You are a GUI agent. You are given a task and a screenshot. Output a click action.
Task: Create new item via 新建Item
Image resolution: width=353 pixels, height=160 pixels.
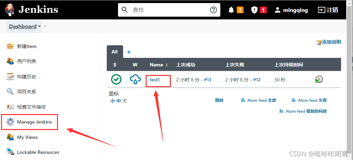(27, 46)
